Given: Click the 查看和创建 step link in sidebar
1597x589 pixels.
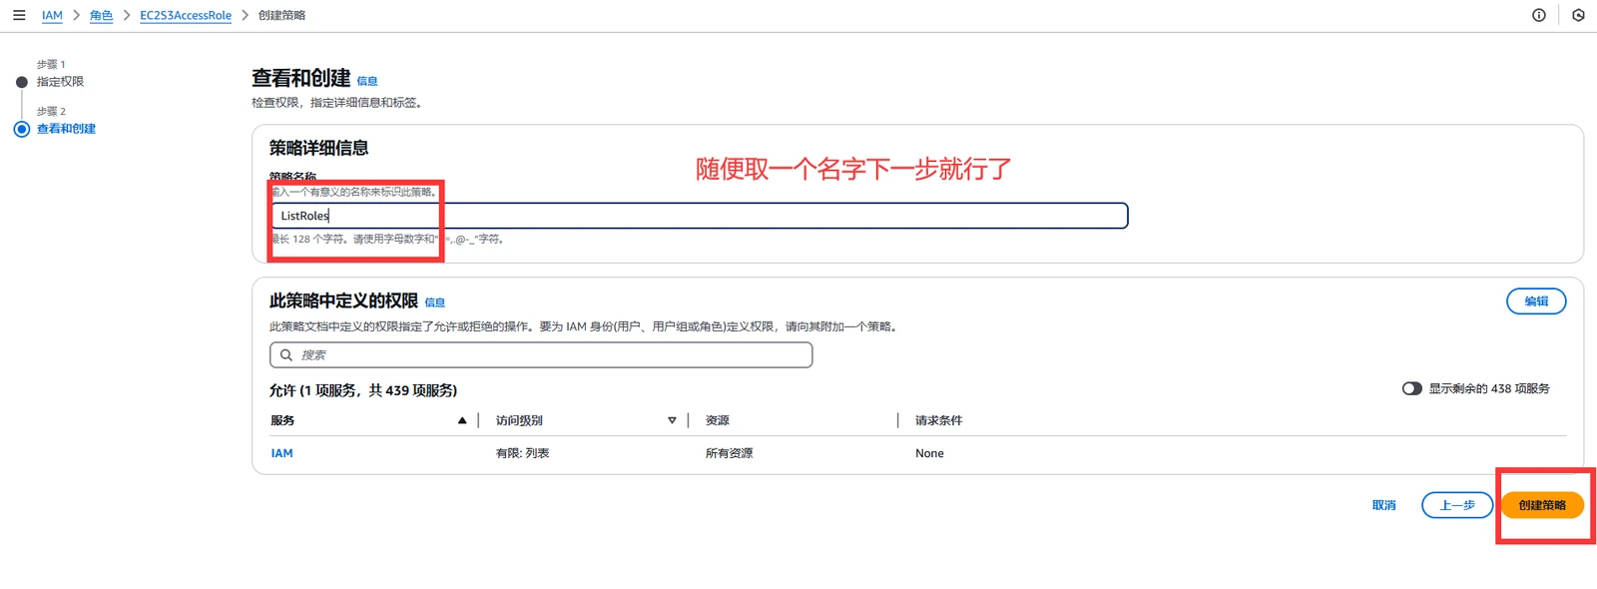Looking at the screenshot, I should point(67,129).
